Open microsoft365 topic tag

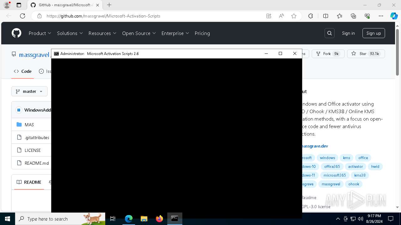point(335,175)
